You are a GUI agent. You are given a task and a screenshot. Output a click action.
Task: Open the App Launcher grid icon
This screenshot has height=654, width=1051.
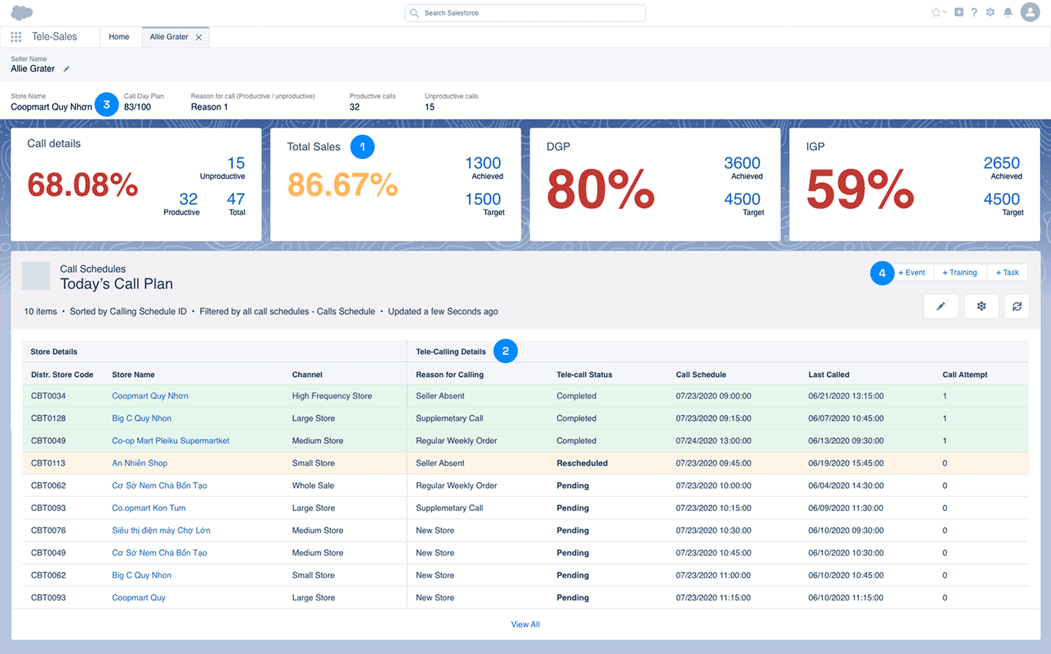click(16, 37)
